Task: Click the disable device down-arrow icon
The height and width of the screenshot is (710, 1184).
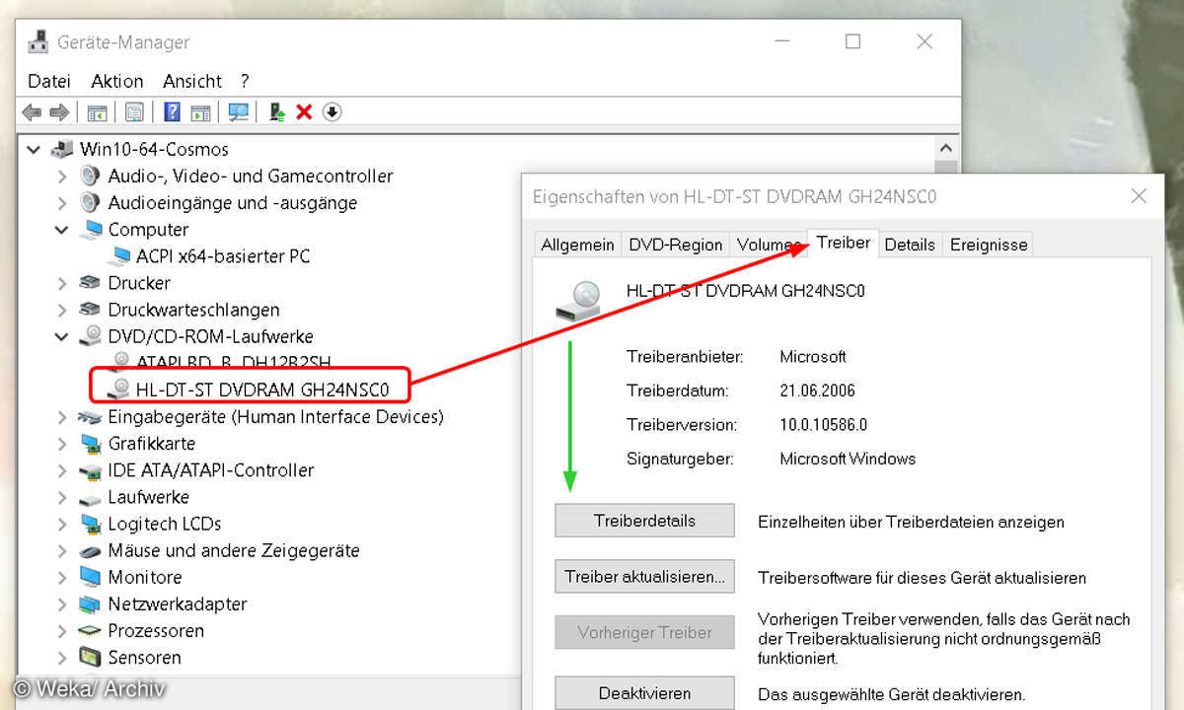Action: [x=333, y=112]
